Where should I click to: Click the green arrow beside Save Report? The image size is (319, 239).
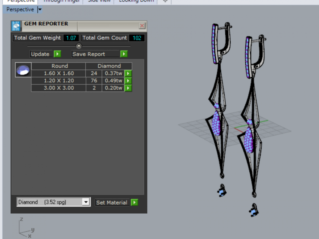click(x=124, y=54)
